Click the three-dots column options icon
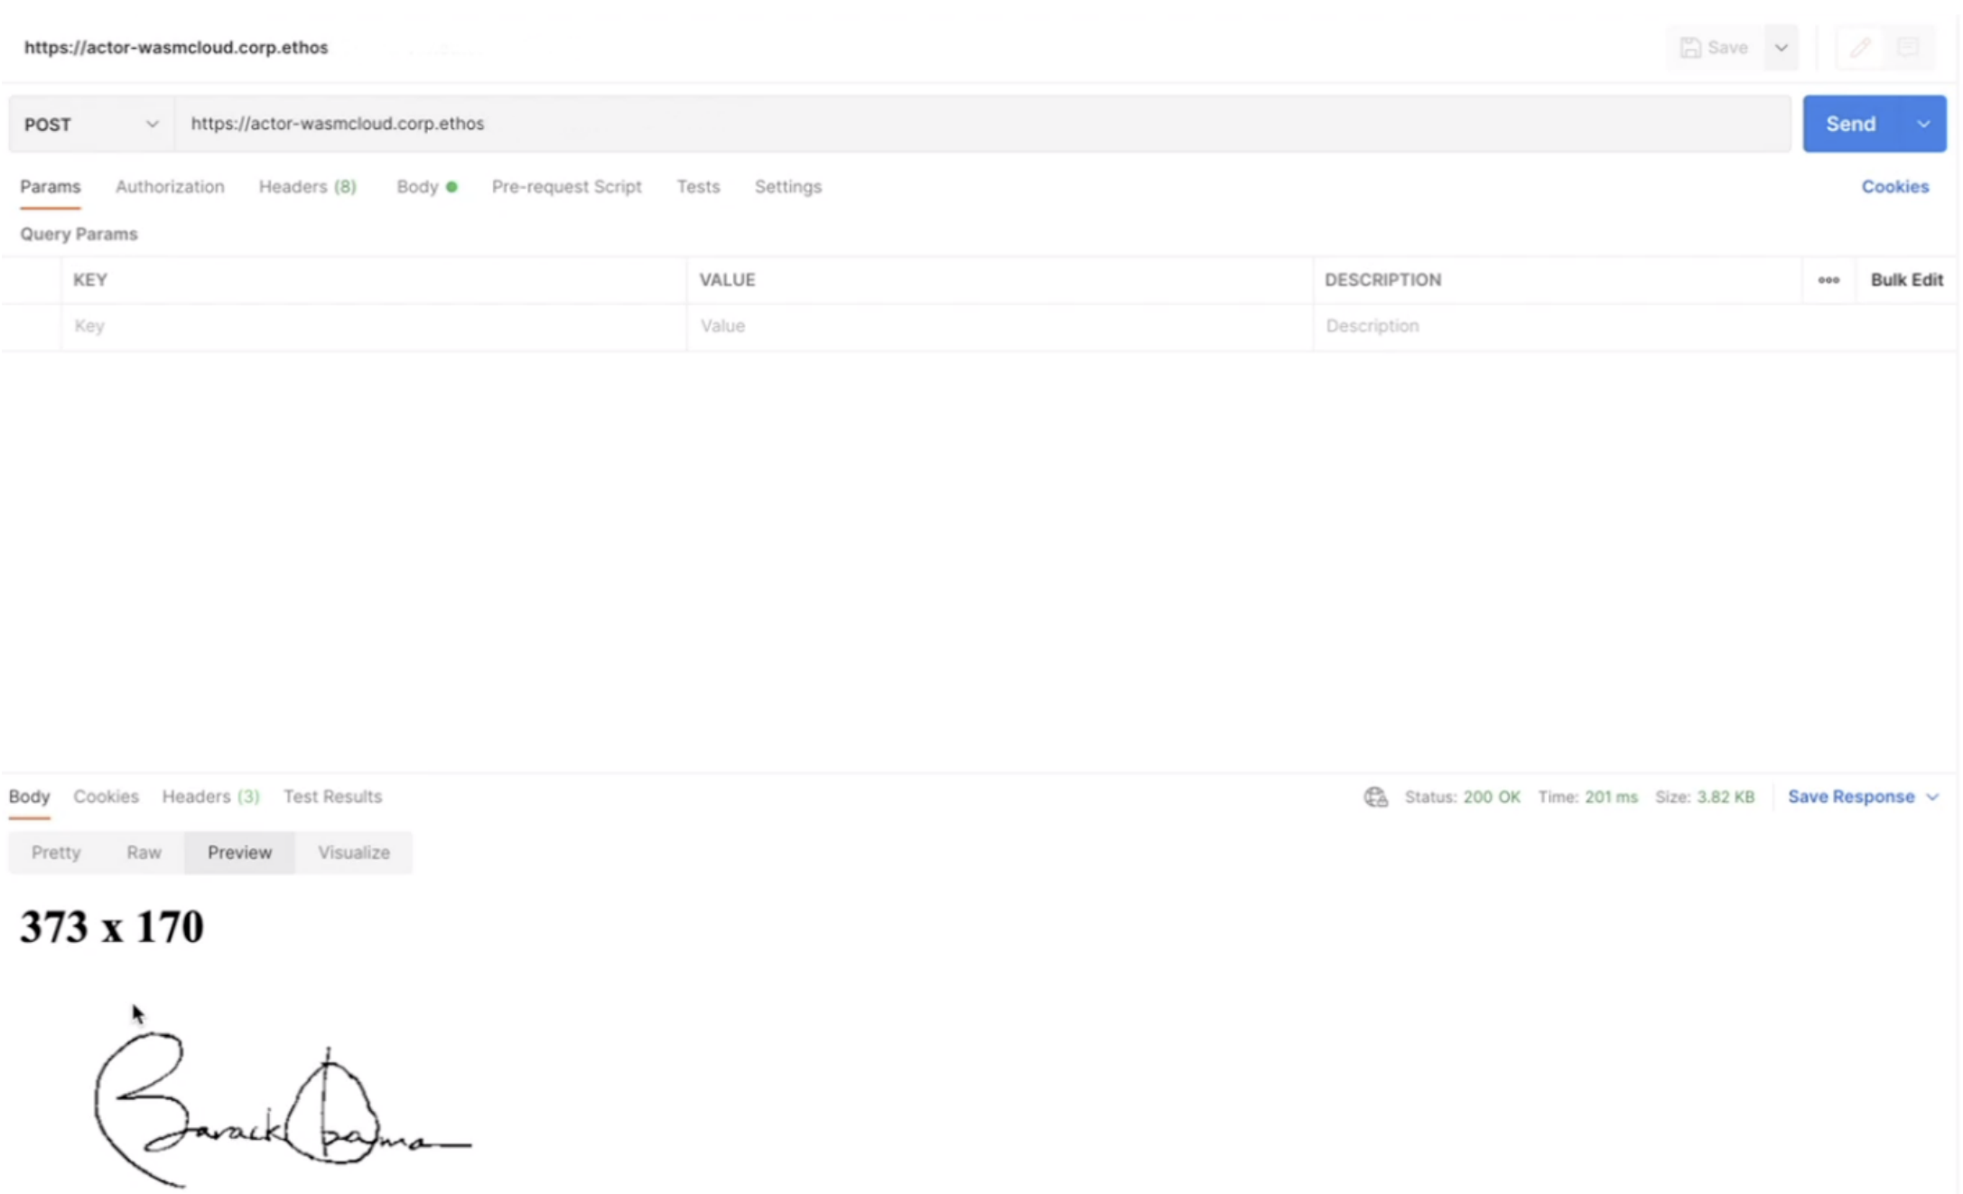This screenshot has width=1963, height=1194. click(x=1828, y=280)
